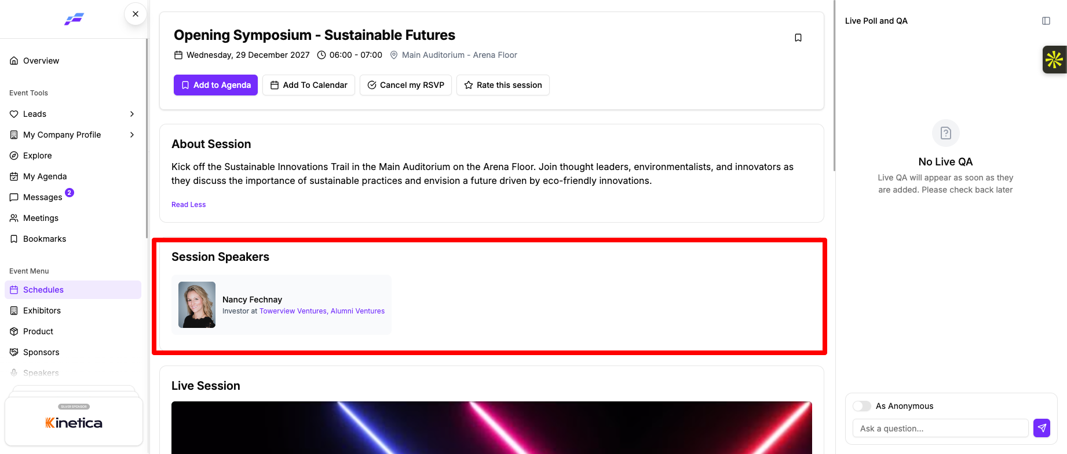Select Messages in the sidebar

[73, 197]
